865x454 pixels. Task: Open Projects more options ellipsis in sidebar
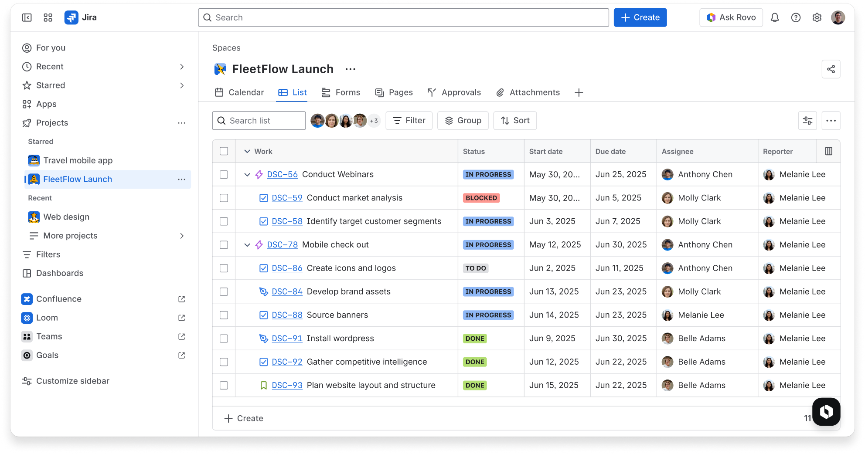(181, 123)
